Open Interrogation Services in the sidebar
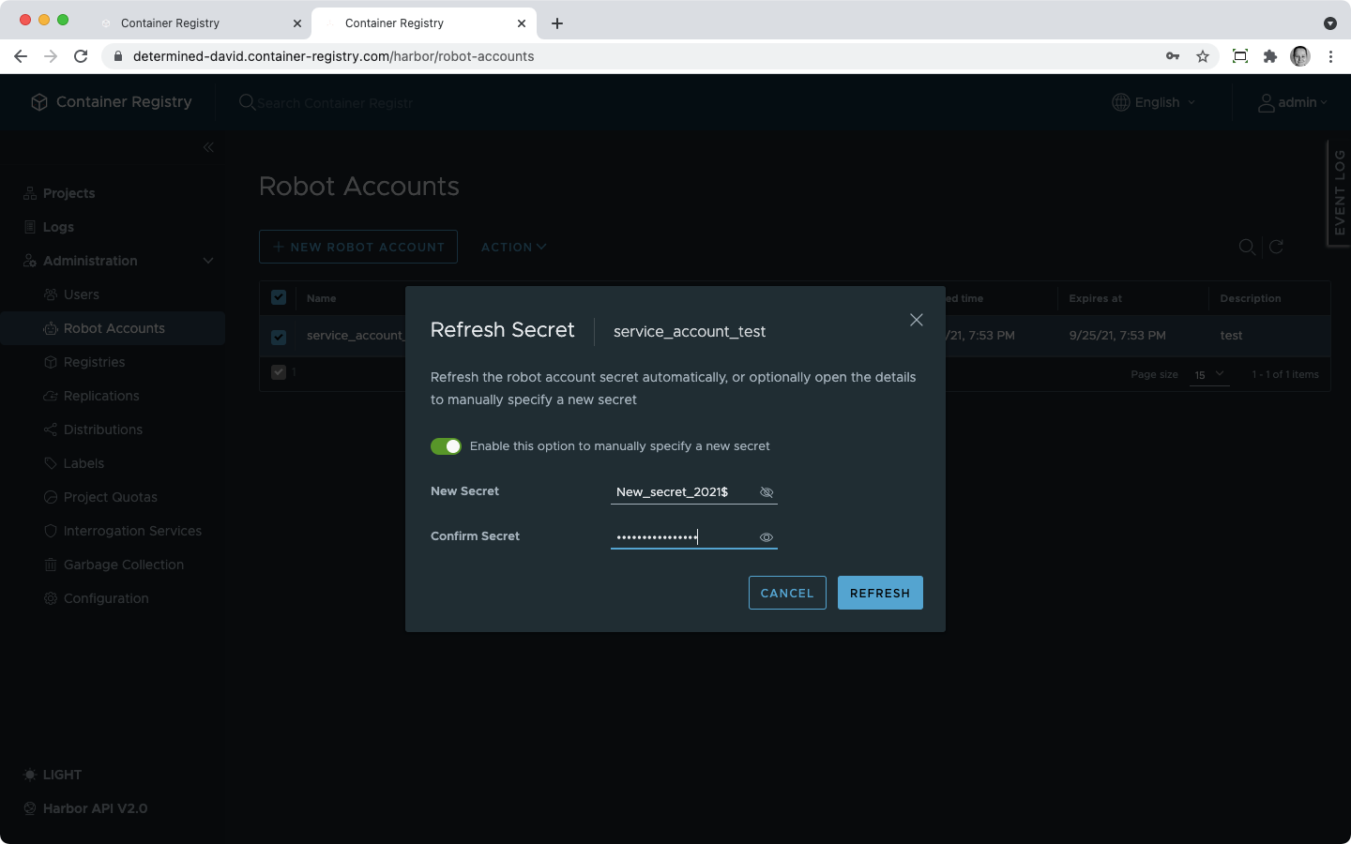Screen dimensions: 1351x844 click(132, 531)
